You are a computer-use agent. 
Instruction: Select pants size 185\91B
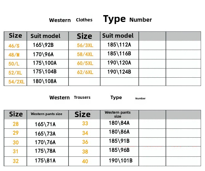click(119, 141)
